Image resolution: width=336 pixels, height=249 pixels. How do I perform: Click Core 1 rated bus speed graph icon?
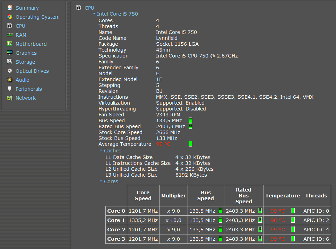pos(260,220)
